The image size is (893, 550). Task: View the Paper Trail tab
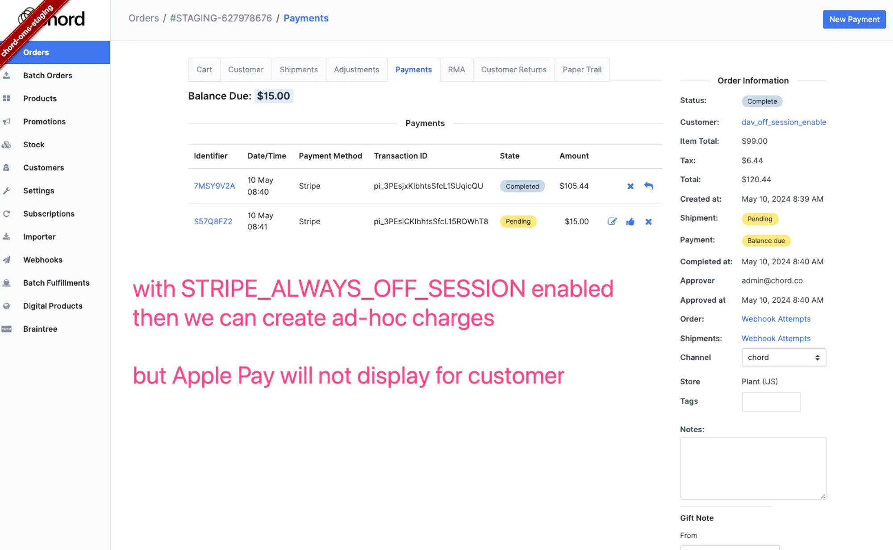pos(582,70)
